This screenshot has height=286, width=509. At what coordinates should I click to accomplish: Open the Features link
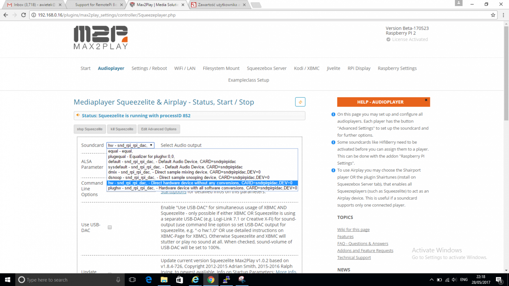tap(345, 237)
